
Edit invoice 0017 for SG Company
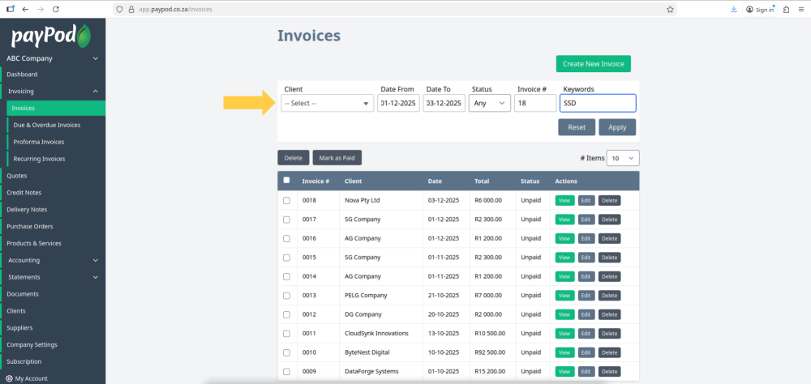[586, 220]
